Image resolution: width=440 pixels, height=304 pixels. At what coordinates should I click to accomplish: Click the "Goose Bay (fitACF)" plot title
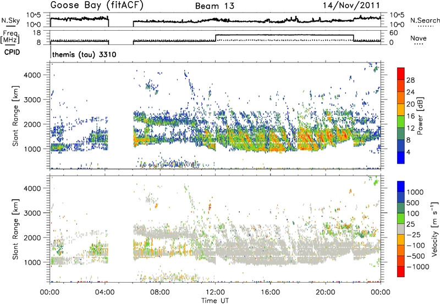pyautogui.click(x=97, y=5)
